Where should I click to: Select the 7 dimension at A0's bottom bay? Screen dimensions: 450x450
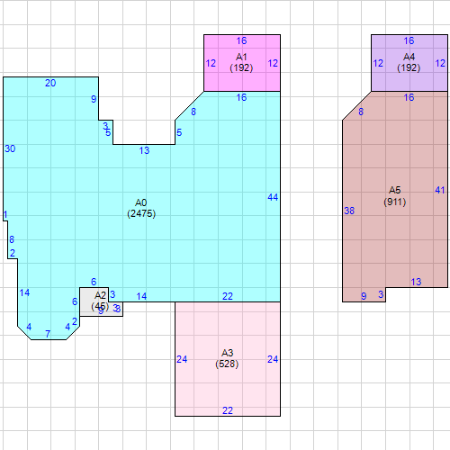[48, 334]
